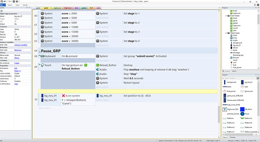The height and width of the screenshot is (142, 260).
Task: Click the Touch icon in event 69
Action: click(x=43, y=65)
